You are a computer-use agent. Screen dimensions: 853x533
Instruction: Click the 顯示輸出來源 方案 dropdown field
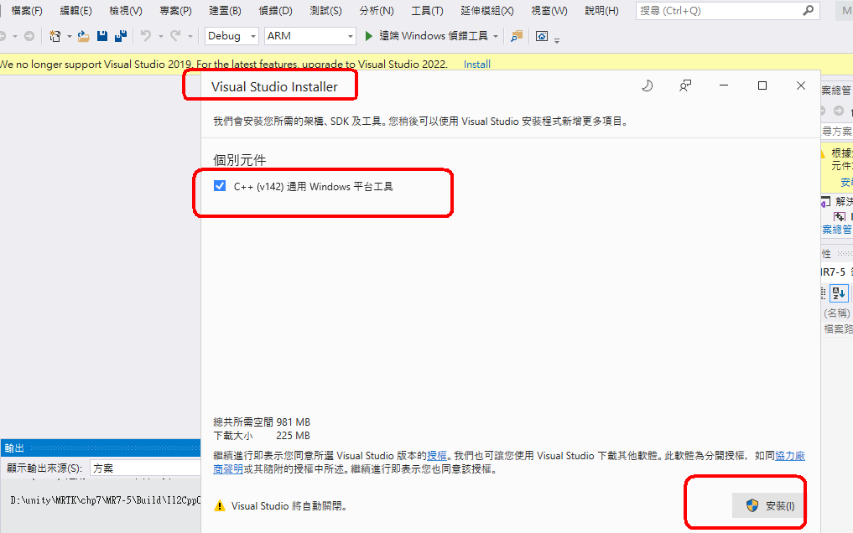[x=145, y=468]
